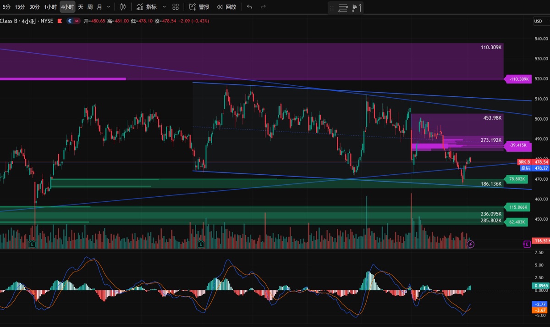Create an alert with 警报 button
The width and height of the screenshot is (550, 327).
[199, 7]
